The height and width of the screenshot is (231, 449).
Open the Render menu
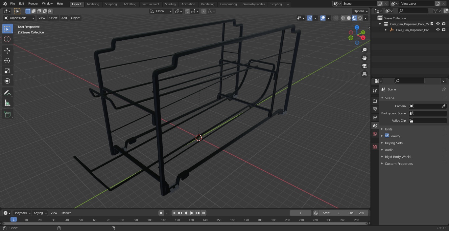click(33, 4)
